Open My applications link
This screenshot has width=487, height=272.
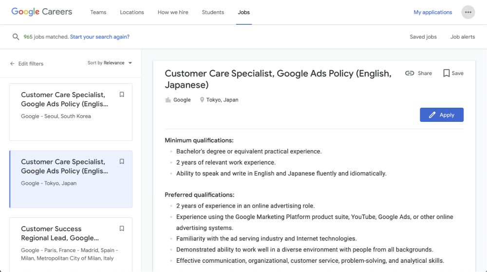(x=432, y=12)
